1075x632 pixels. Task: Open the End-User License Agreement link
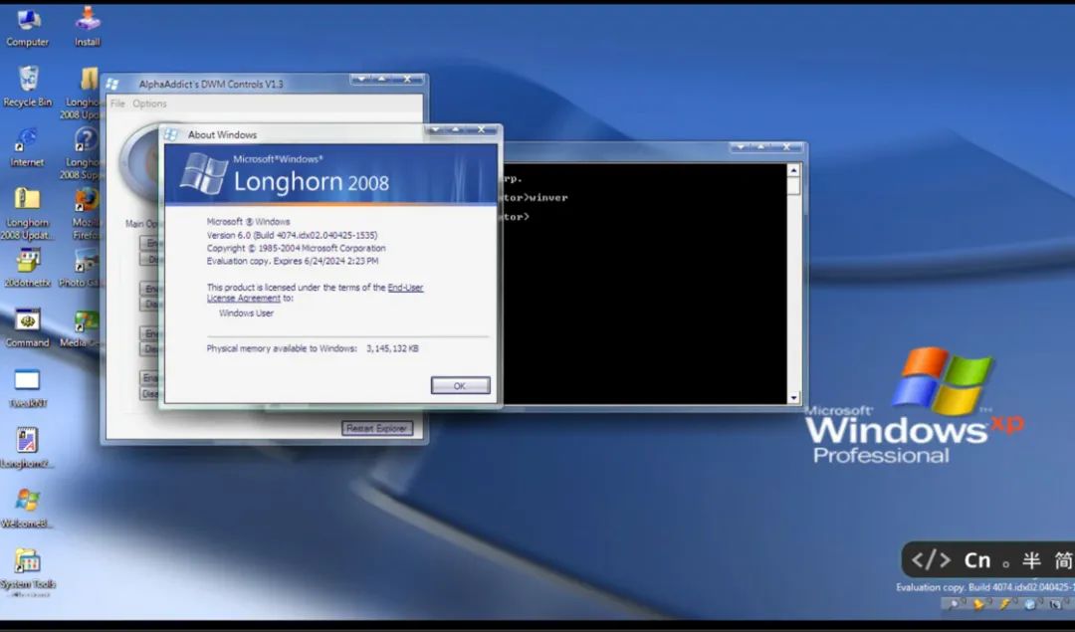315,293
